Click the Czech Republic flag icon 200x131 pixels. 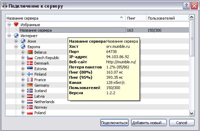pyautogui.click(x=30, y=57)
